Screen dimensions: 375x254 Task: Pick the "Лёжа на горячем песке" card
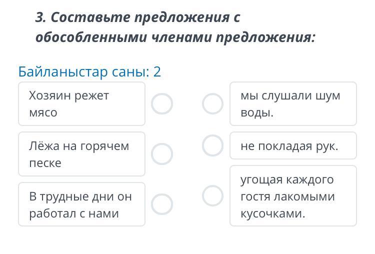click(81, 154)
